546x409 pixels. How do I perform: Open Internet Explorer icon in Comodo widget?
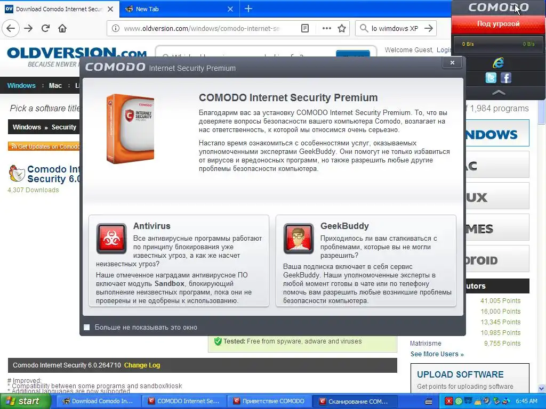(499, 63)
